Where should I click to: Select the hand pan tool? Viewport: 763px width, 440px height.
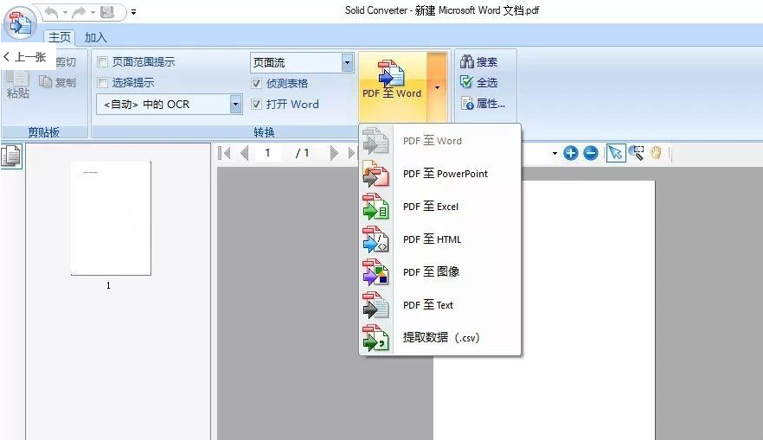656,153
